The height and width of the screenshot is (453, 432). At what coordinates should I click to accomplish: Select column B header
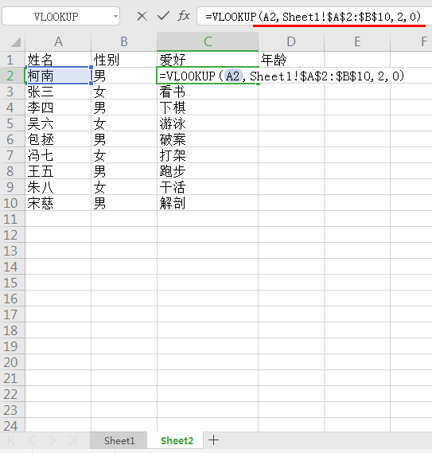(x=124, y=42)
